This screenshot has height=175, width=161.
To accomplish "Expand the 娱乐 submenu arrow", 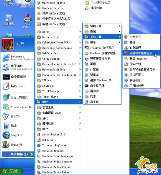I will [119, 42].
